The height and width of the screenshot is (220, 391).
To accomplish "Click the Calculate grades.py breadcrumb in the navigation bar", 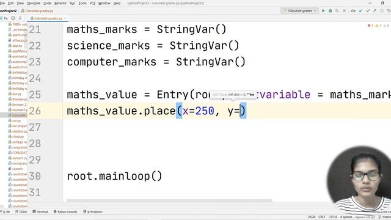I will (37, 11).
